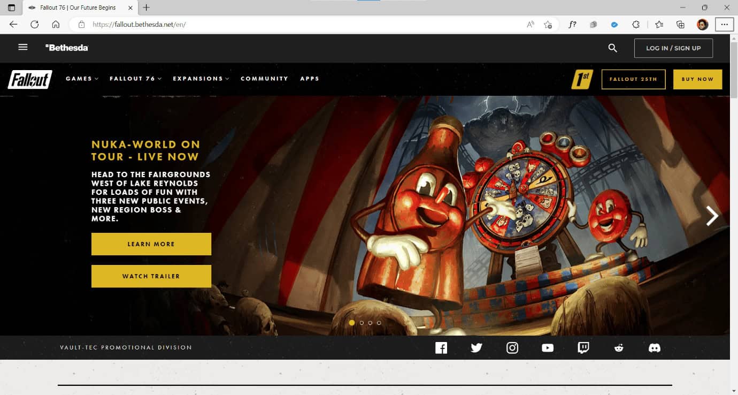Viewport: 738px width, 395px height.
Task: Click the 'VAULT-TEC PROMOTIONAL DIVISION' text
Action: [x=126, y=347]
